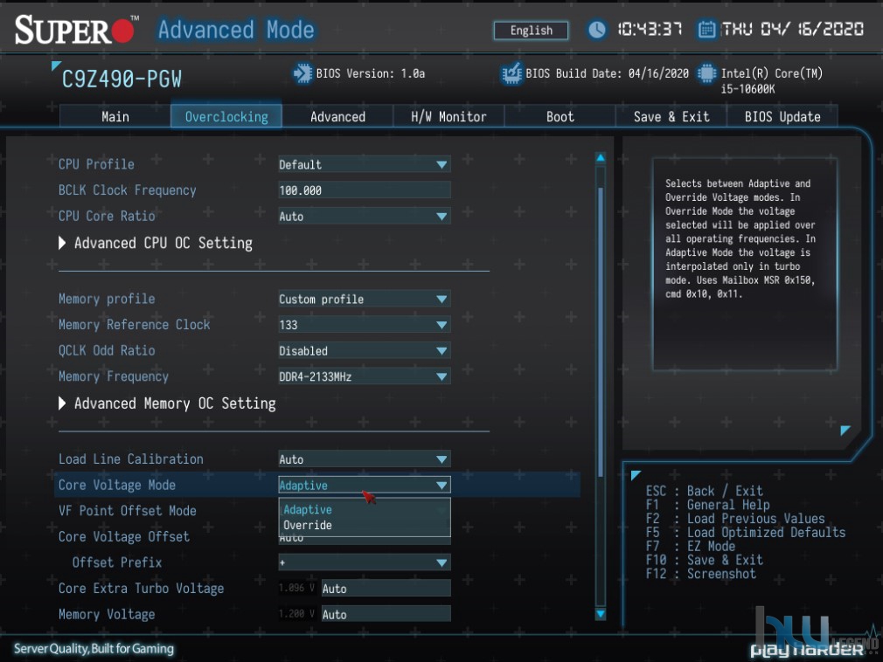Choose Adaptive in the dropdown list
Screen dimensions: 883x662
pyautogui.click(x=365, y=509)
